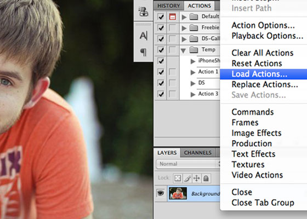Toggle checkmark for Action 1

pos(161,72)
